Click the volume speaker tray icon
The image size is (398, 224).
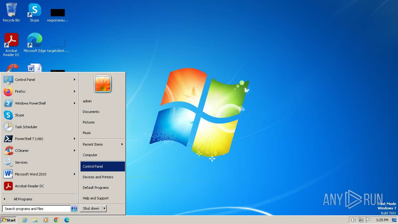[353, 220]
